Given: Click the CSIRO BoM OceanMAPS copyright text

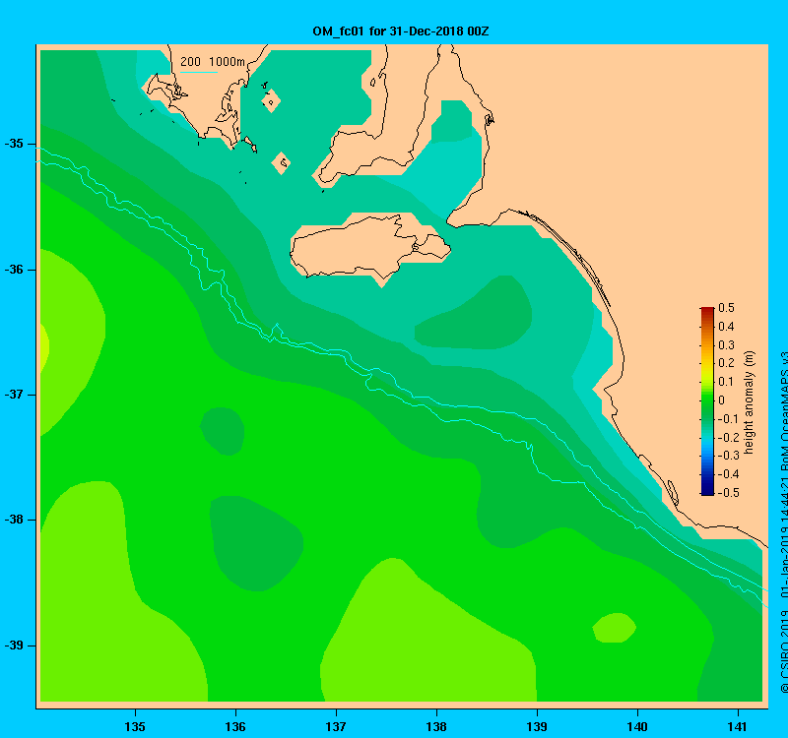Looking at the screenshot, I should (x=783, y=523).
